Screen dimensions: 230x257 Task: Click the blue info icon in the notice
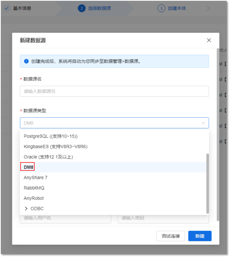[x=26, y=61]
